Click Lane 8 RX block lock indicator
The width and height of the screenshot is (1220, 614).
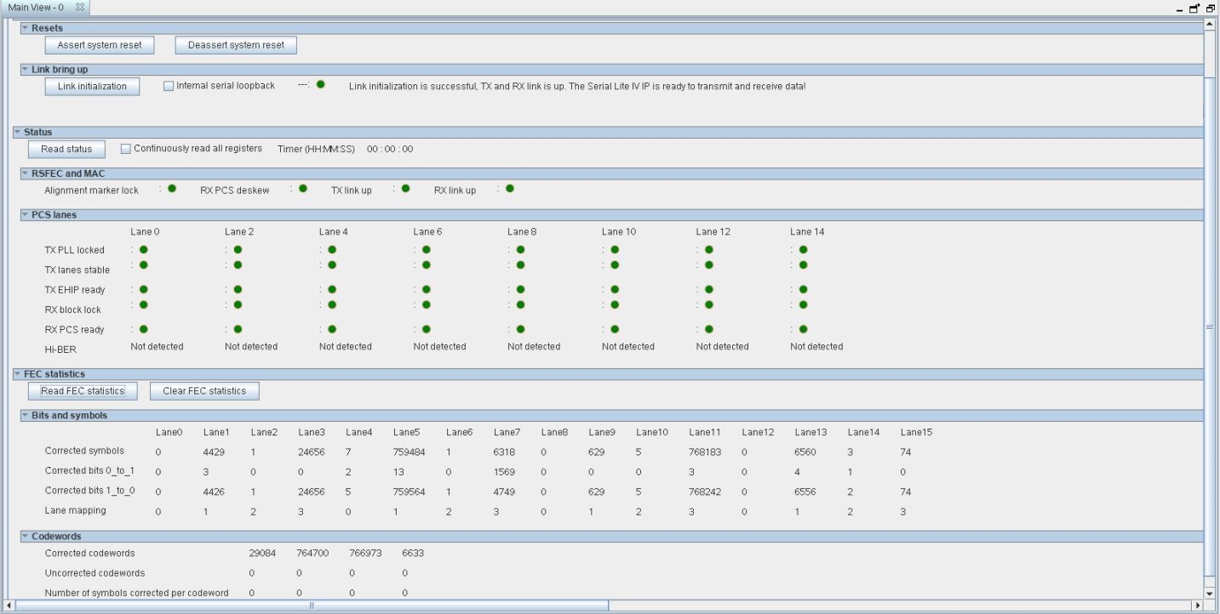[x=520, y=304]
